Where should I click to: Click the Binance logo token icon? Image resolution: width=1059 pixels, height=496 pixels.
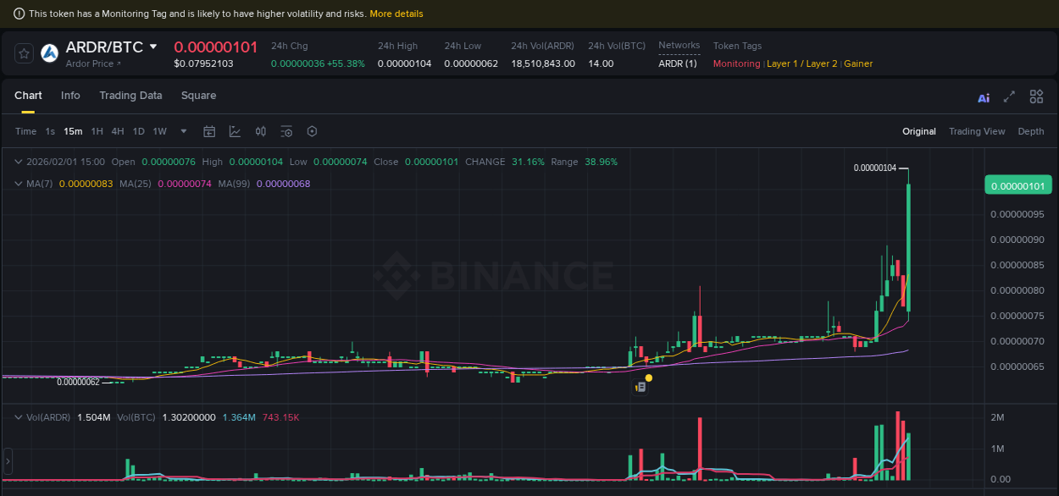point(49,52)
